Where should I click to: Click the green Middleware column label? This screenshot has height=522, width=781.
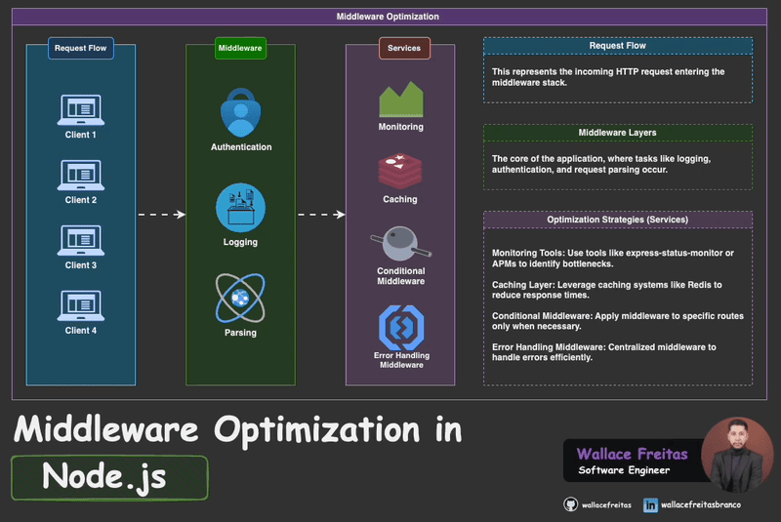pos(240,48)
